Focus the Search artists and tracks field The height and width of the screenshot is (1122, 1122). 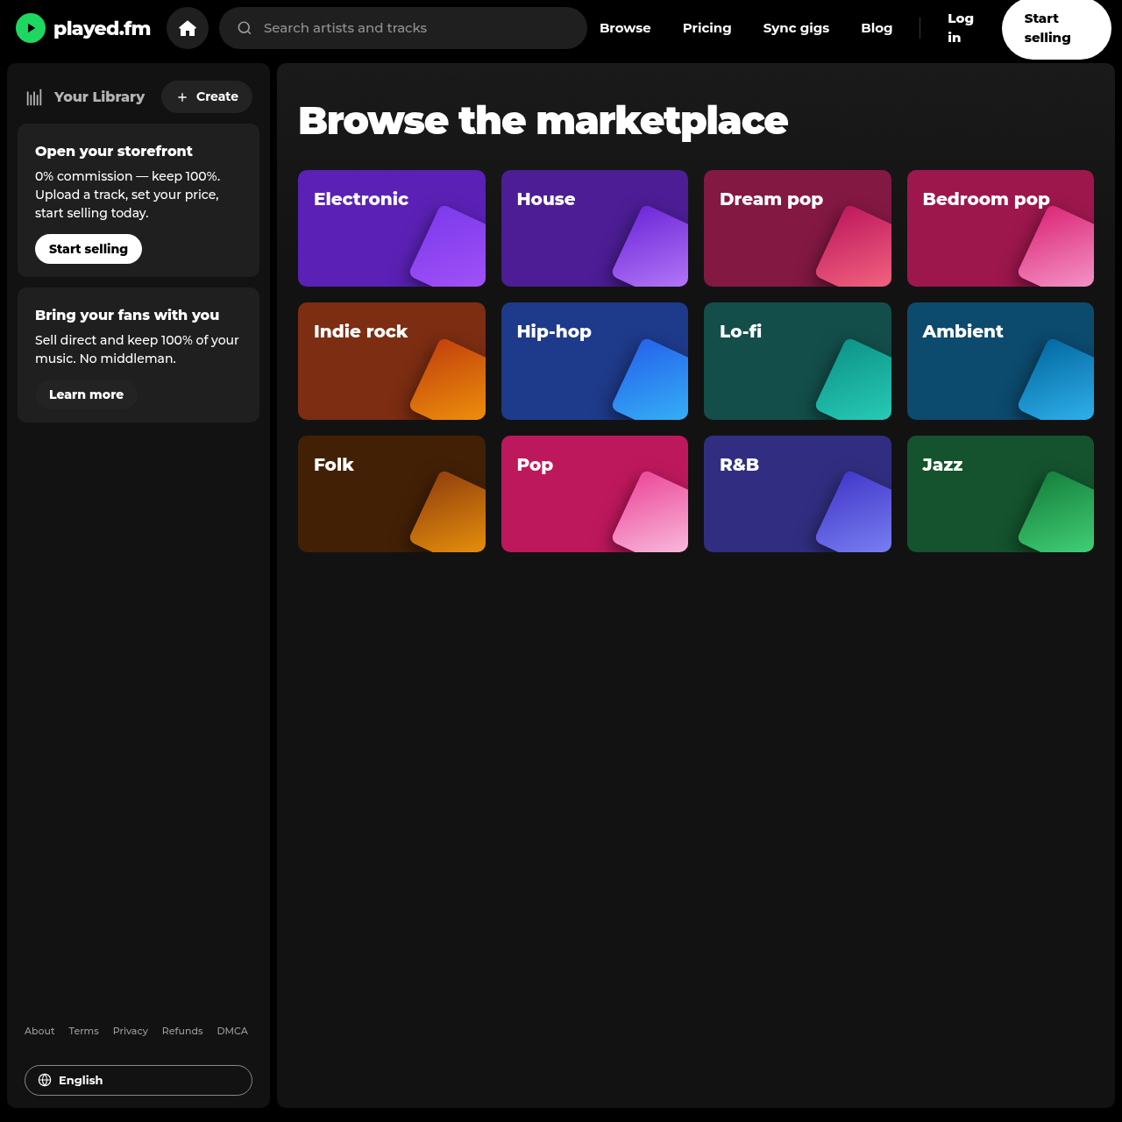403,28
